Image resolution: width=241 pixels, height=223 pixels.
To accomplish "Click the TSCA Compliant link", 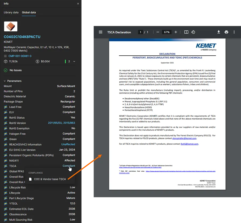I will click(69, 166).
